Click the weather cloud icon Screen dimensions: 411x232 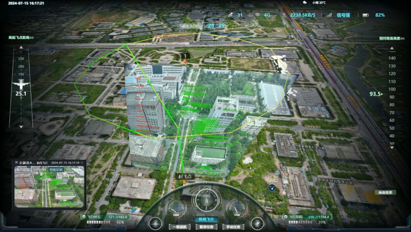click(304, 2)
